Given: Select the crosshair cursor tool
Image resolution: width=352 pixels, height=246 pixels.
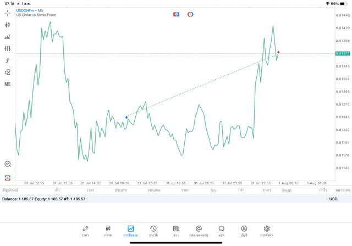Looking at the screenshot, I should pyautogui.click(x=8, y=13).
